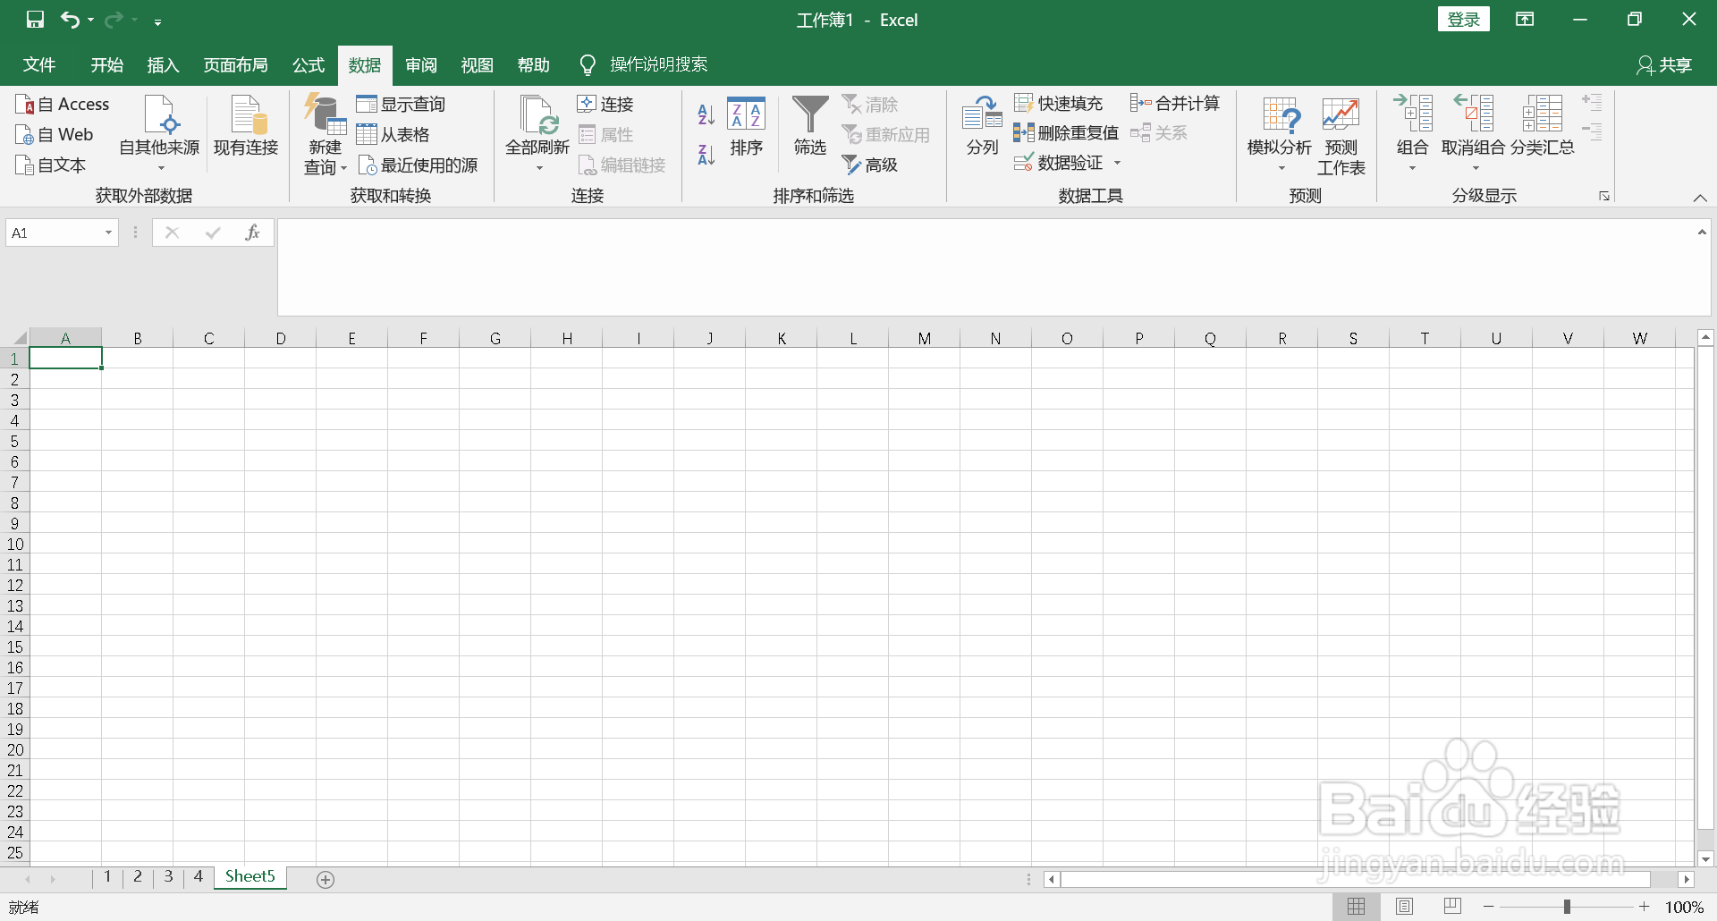The height and width of the screenshot is (921, 1717).
Task: Select 合并计算 consolidate tool
Action: tap(1175, 103)
